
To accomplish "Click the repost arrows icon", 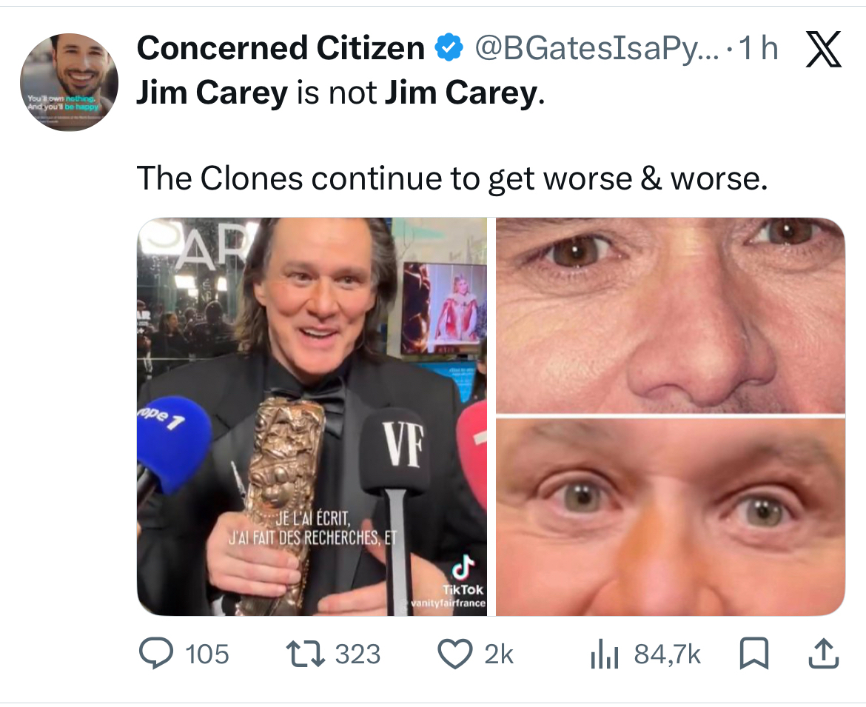I will click(x=309, y=654).
